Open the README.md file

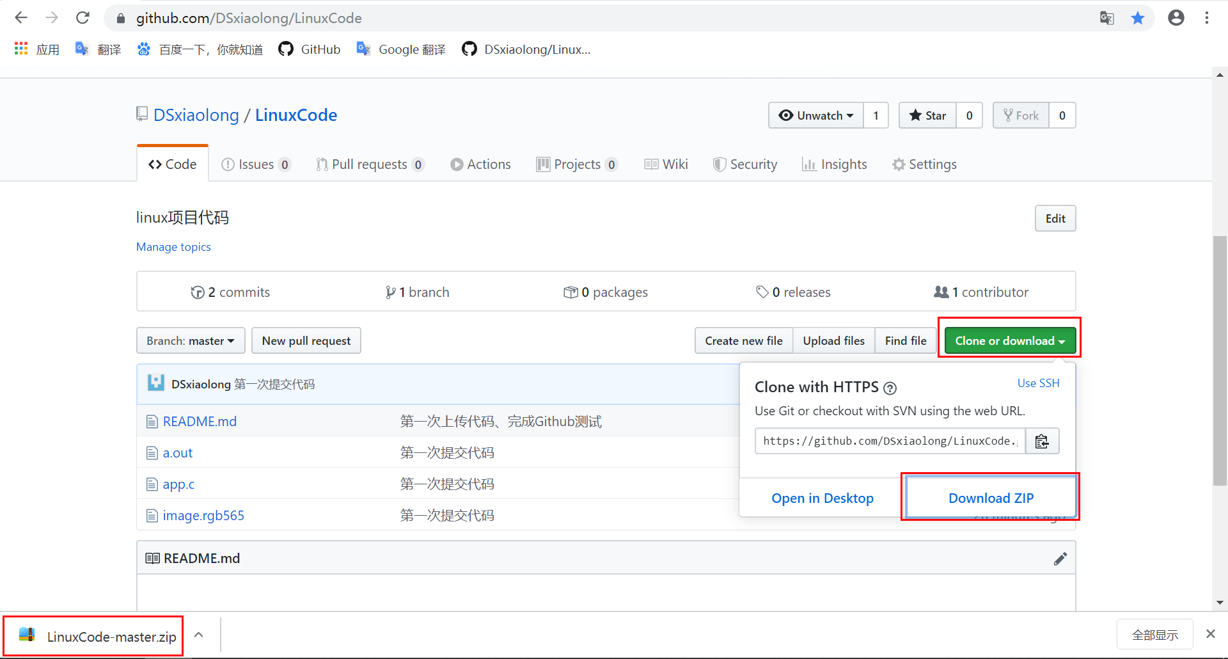click(x=200, y=422)
